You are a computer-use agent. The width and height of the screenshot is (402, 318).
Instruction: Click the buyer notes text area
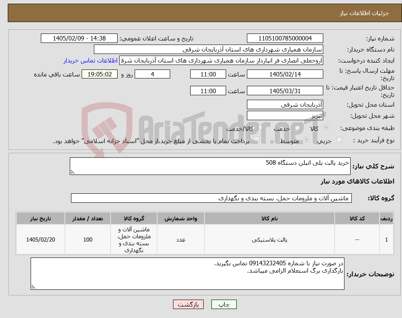pos(187,273)
